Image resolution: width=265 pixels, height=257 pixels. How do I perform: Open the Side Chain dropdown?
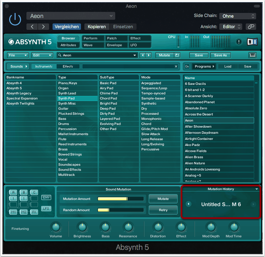[238, 16]
